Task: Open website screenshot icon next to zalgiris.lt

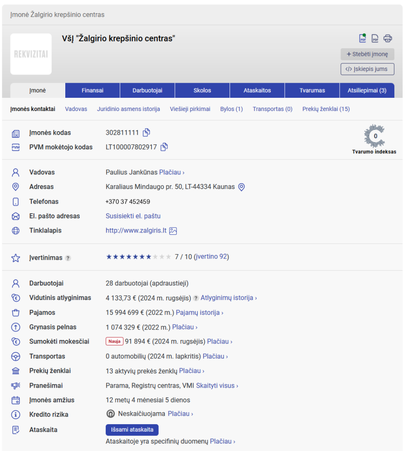Action: (x=173, y=231)
